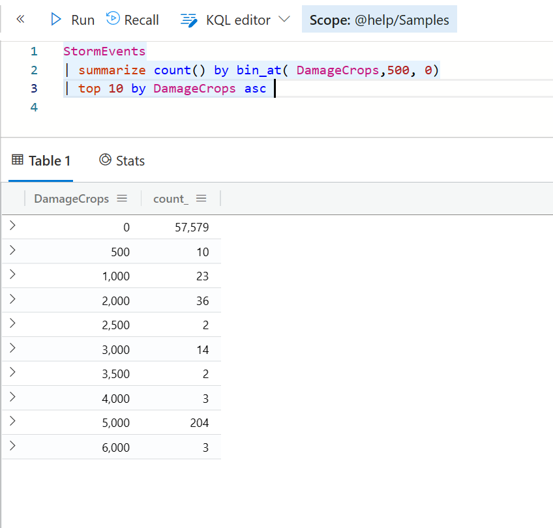The image size is (553, 528).
Task: Expand the row with DamageCrops 2,500
Action: [x=12, y=323]
